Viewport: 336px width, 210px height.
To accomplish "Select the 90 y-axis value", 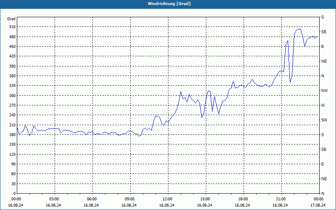I will tap(13, 164).
